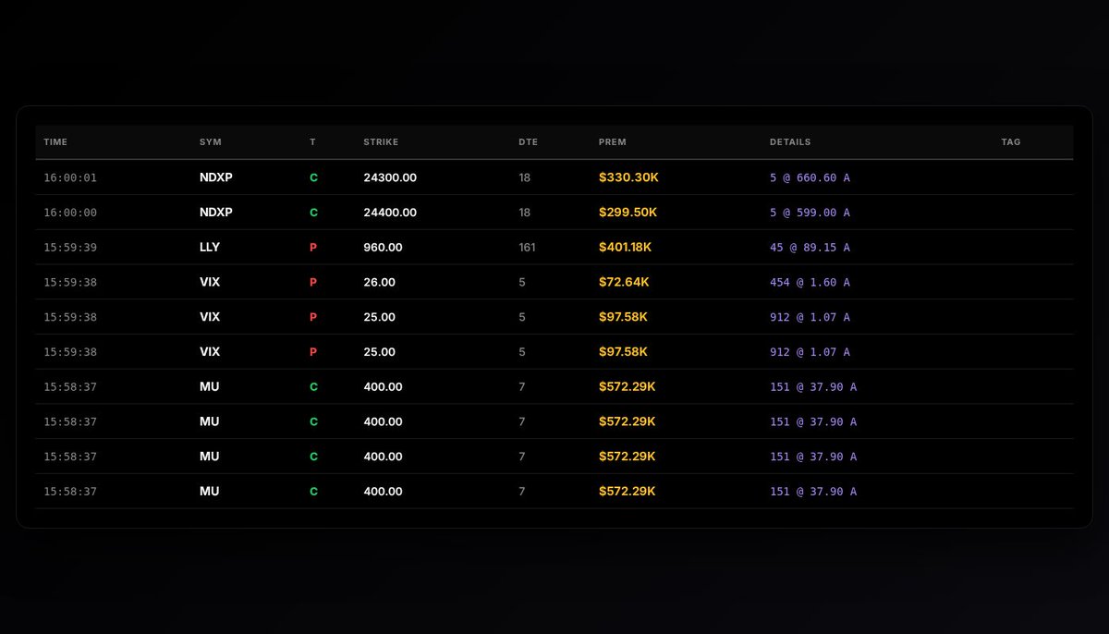
Task: Click the SYM column header
Action: (211, 142)
